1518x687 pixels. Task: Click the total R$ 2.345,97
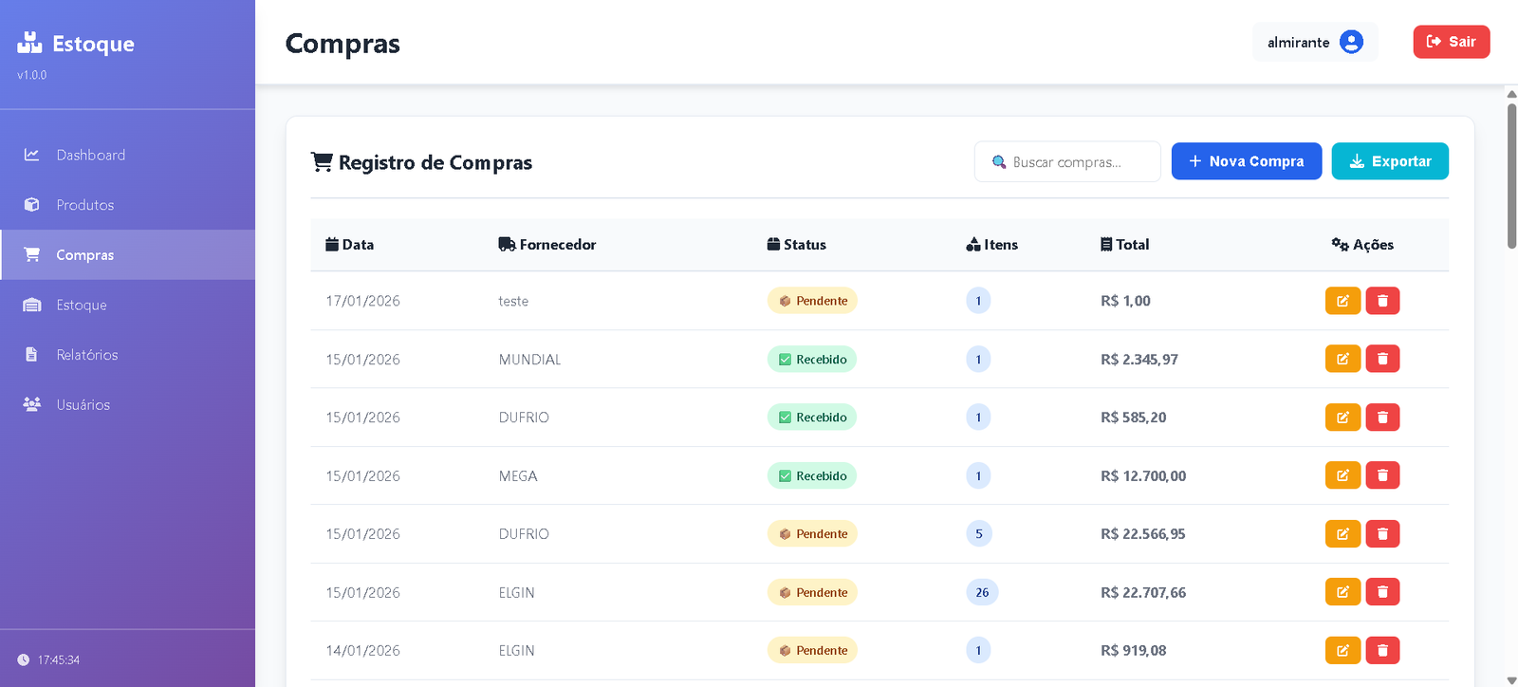coord(1139,360)
